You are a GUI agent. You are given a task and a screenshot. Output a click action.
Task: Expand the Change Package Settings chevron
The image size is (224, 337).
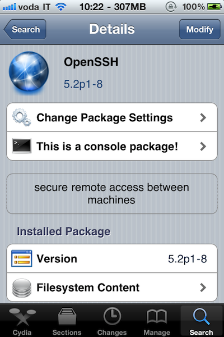(x=203, y=117)
